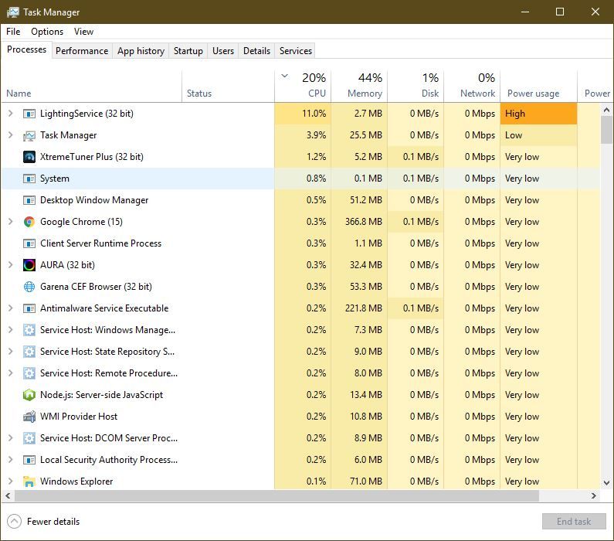Open the Startup tab
The height and width of the screenshot is (541, 614).
(188, 51)
